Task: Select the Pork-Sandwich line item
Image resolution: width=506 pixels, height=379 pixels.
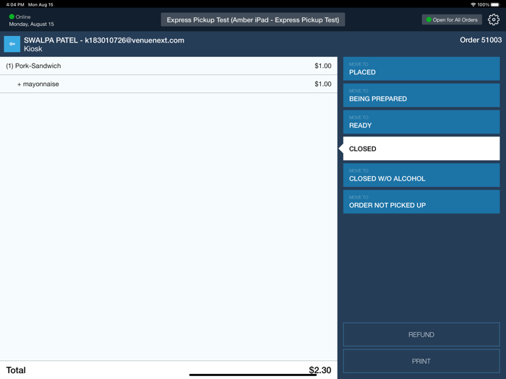Action: coord(168,66)
